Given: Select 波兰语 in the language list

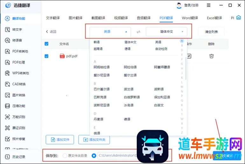Looking at the screenshot, I should click(129, 89).
